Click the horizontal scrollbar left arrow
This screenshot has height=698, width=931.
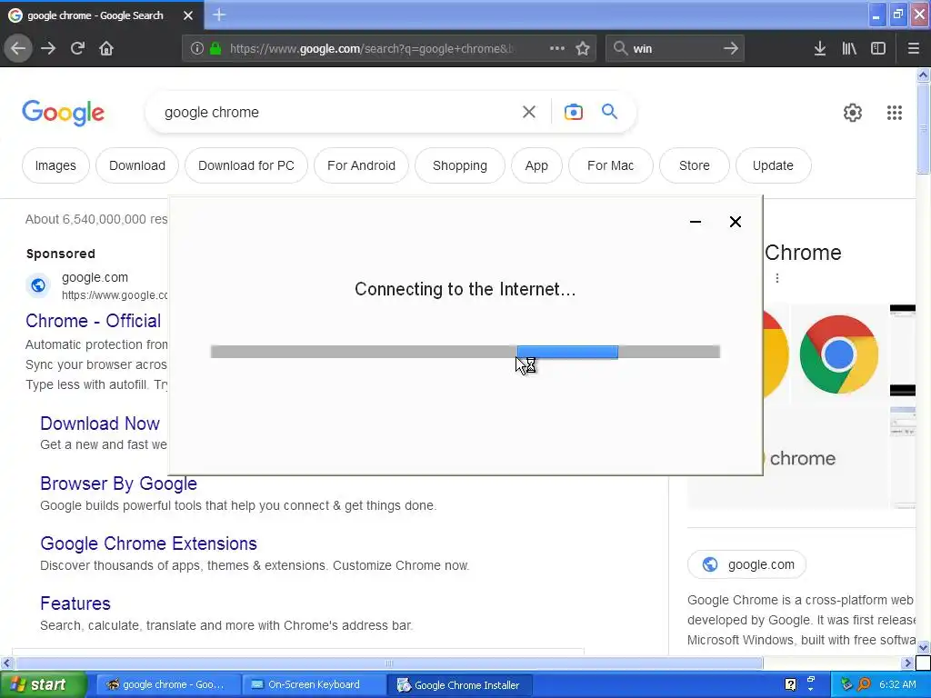[6, 663]
